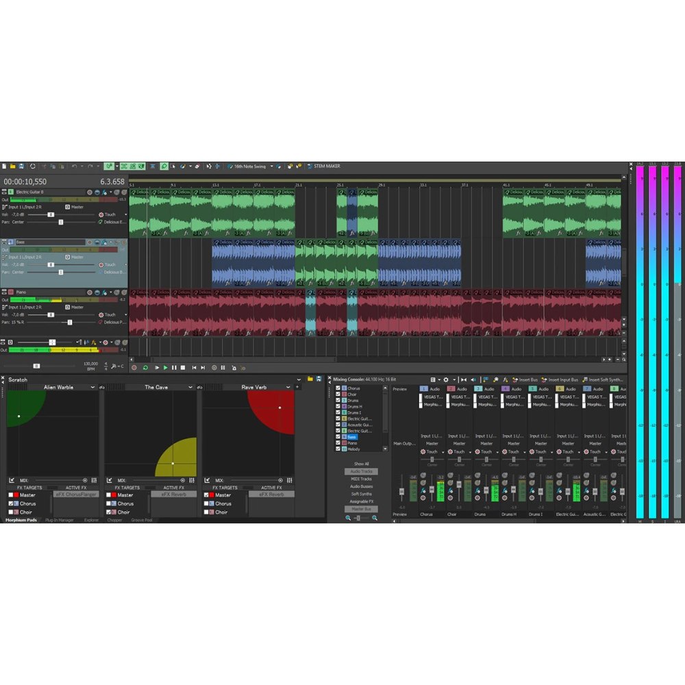Click the zoom-in magnifier in the Mixing Console
Image resolution: width=685 pixels, height=685 pixels.
(x=375, y=517)
